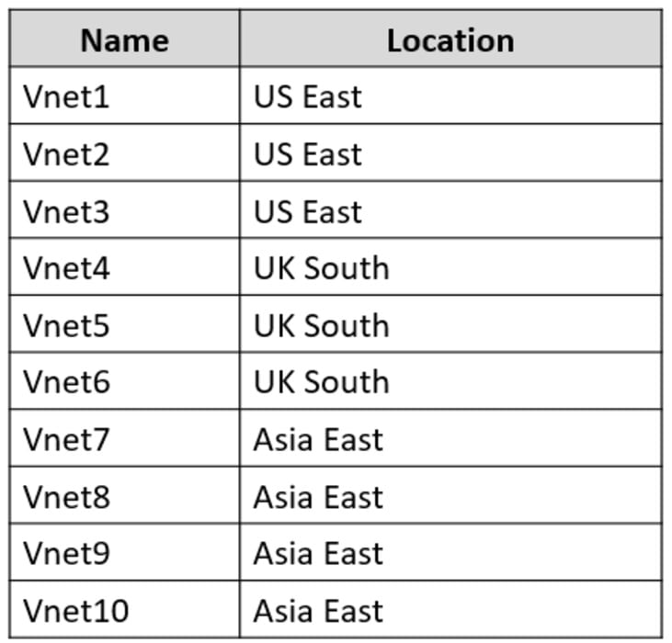Image resolution: width=672 pixels, height=643 pixels.
Task: Select the Vnet10 name cell
Action: coord(75,611)
